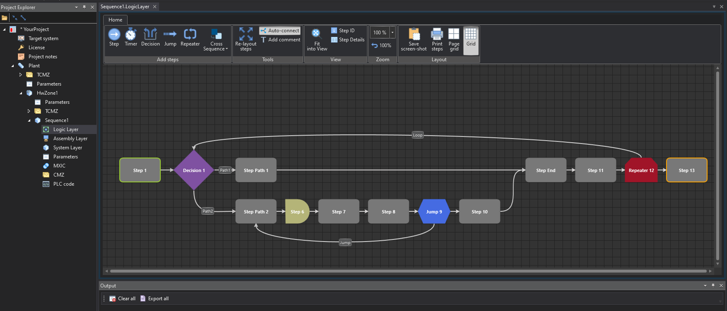Open Cross Sequence dropdown
727x311 pixels.
pos(216,40)
